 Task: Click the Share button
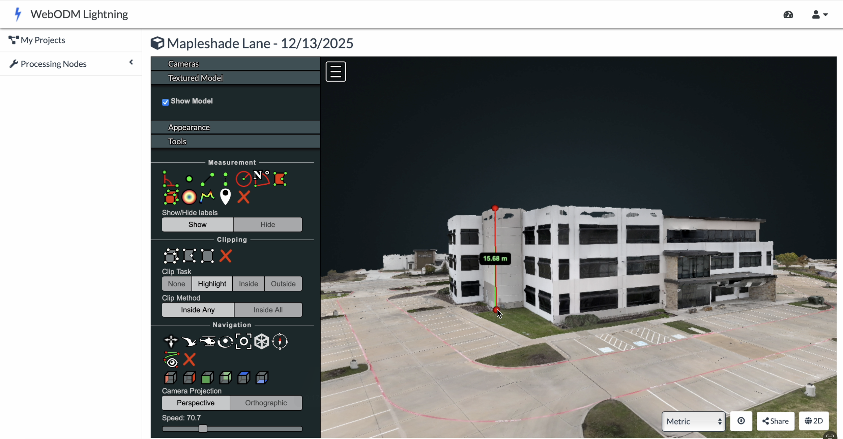[775, 421]
